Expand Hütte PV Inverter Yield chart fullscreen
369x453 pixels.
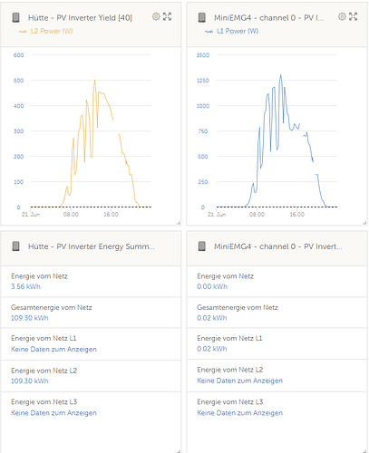pyautogui.click(x=168, y=16)
